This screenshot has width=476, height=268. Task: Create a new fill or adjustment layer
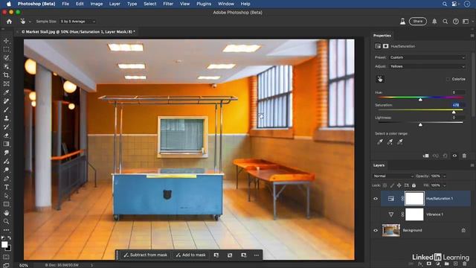(x=438, y=264)
